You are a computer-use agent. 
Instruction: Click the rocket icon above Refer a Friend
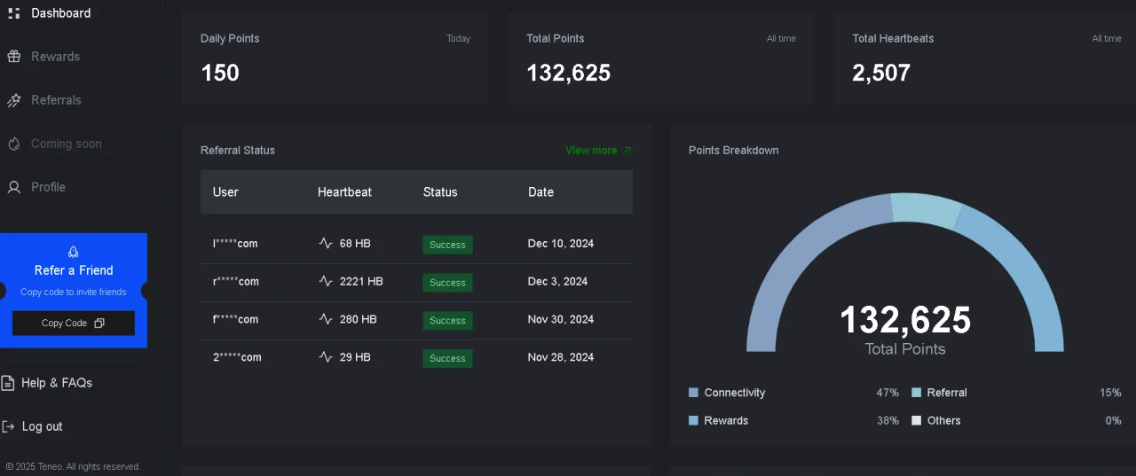pos(74,252)
